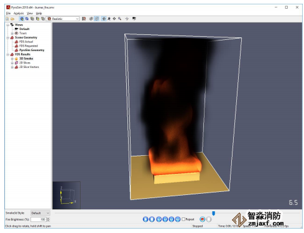Open the File menu
The width and height of the screenshot is (304, 233).
point(8,13)
